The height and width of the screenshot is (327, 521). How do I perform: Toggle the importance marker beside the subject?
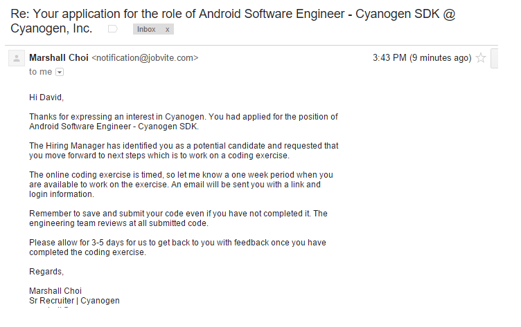(113, 29)
